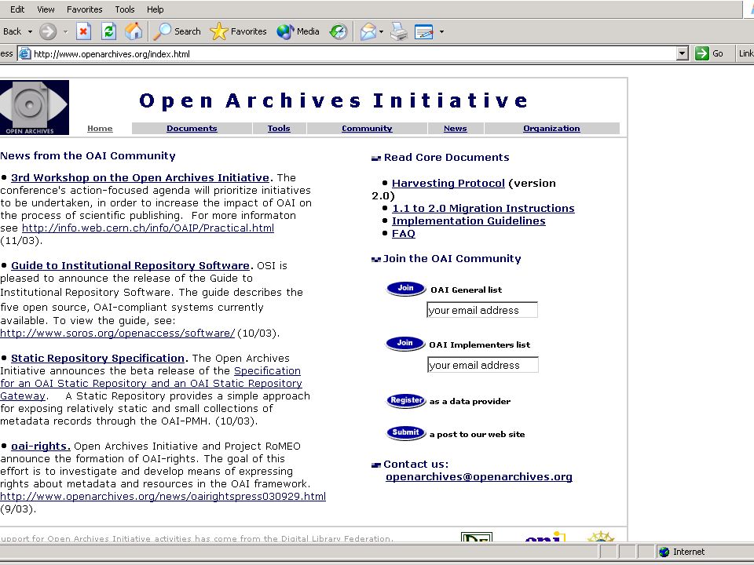Image resolution: width=754 pixels, height=565 pixels.
Task: Click Join button for OAI General list
Action: coord(406,288)
